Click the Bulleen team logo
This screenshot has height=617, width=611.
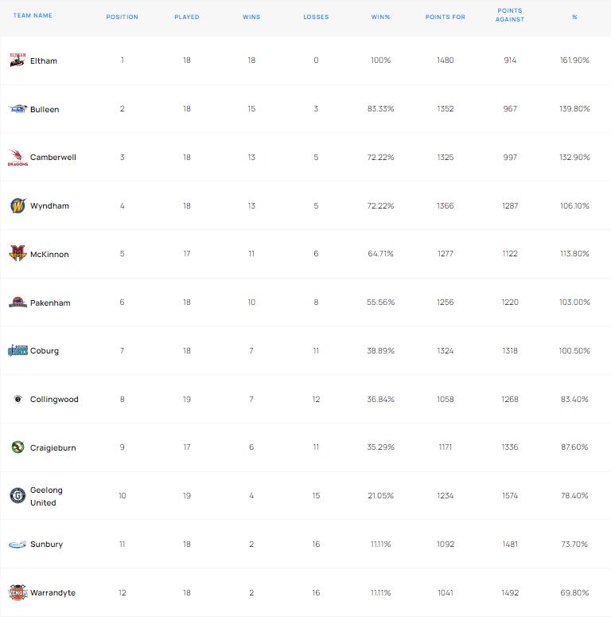pyautogui.click(x=18, y=109)
